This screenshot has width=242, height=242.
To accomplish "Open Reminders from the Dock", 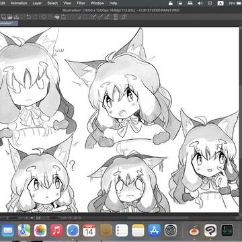I will tap(122, 231).
